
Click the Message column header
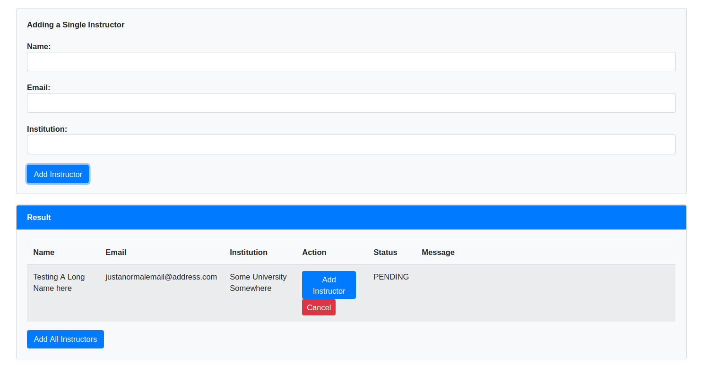(x=438, y=252)
